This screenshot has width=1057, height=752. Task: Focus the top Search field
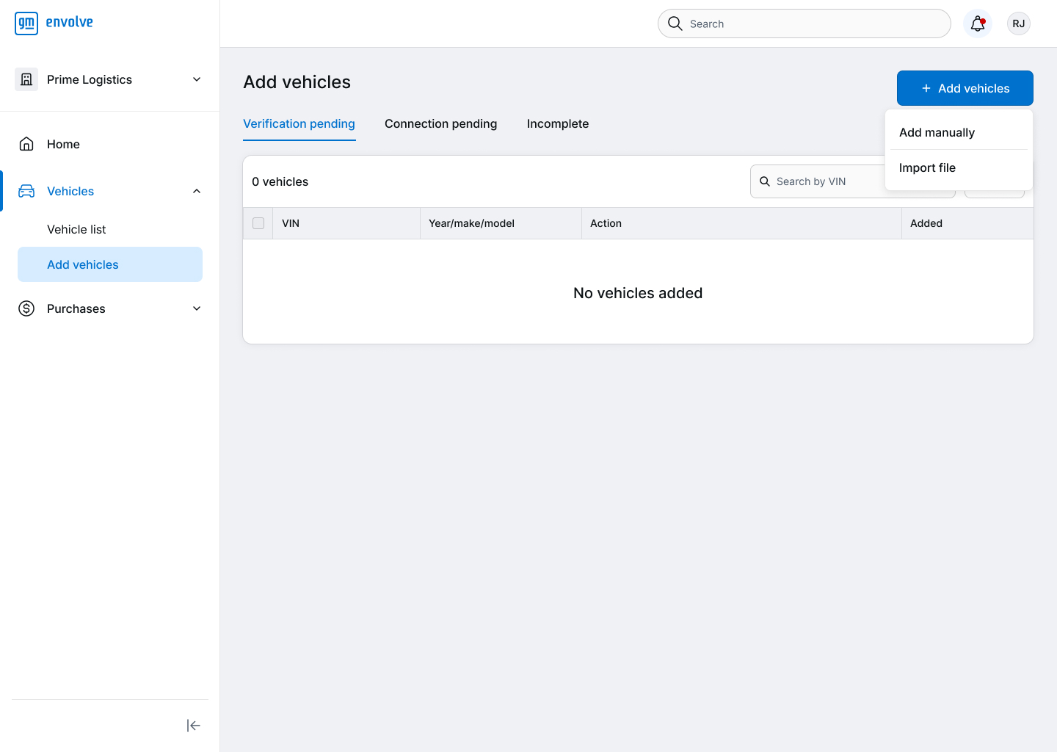[804, 23]
